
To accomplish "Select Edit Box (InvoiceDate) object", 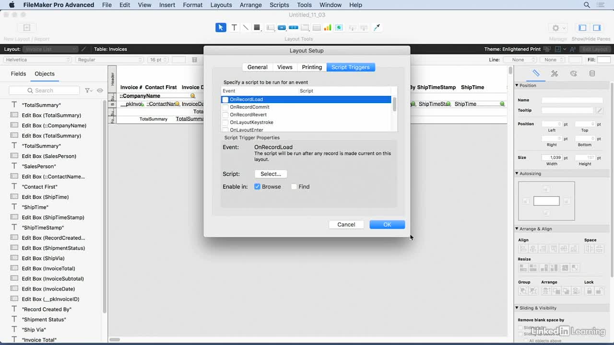I will (x=48, y=289).
